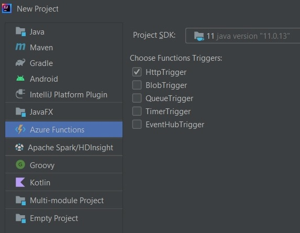
Task: Open the Project SDK dropdown
Action: 242,36
